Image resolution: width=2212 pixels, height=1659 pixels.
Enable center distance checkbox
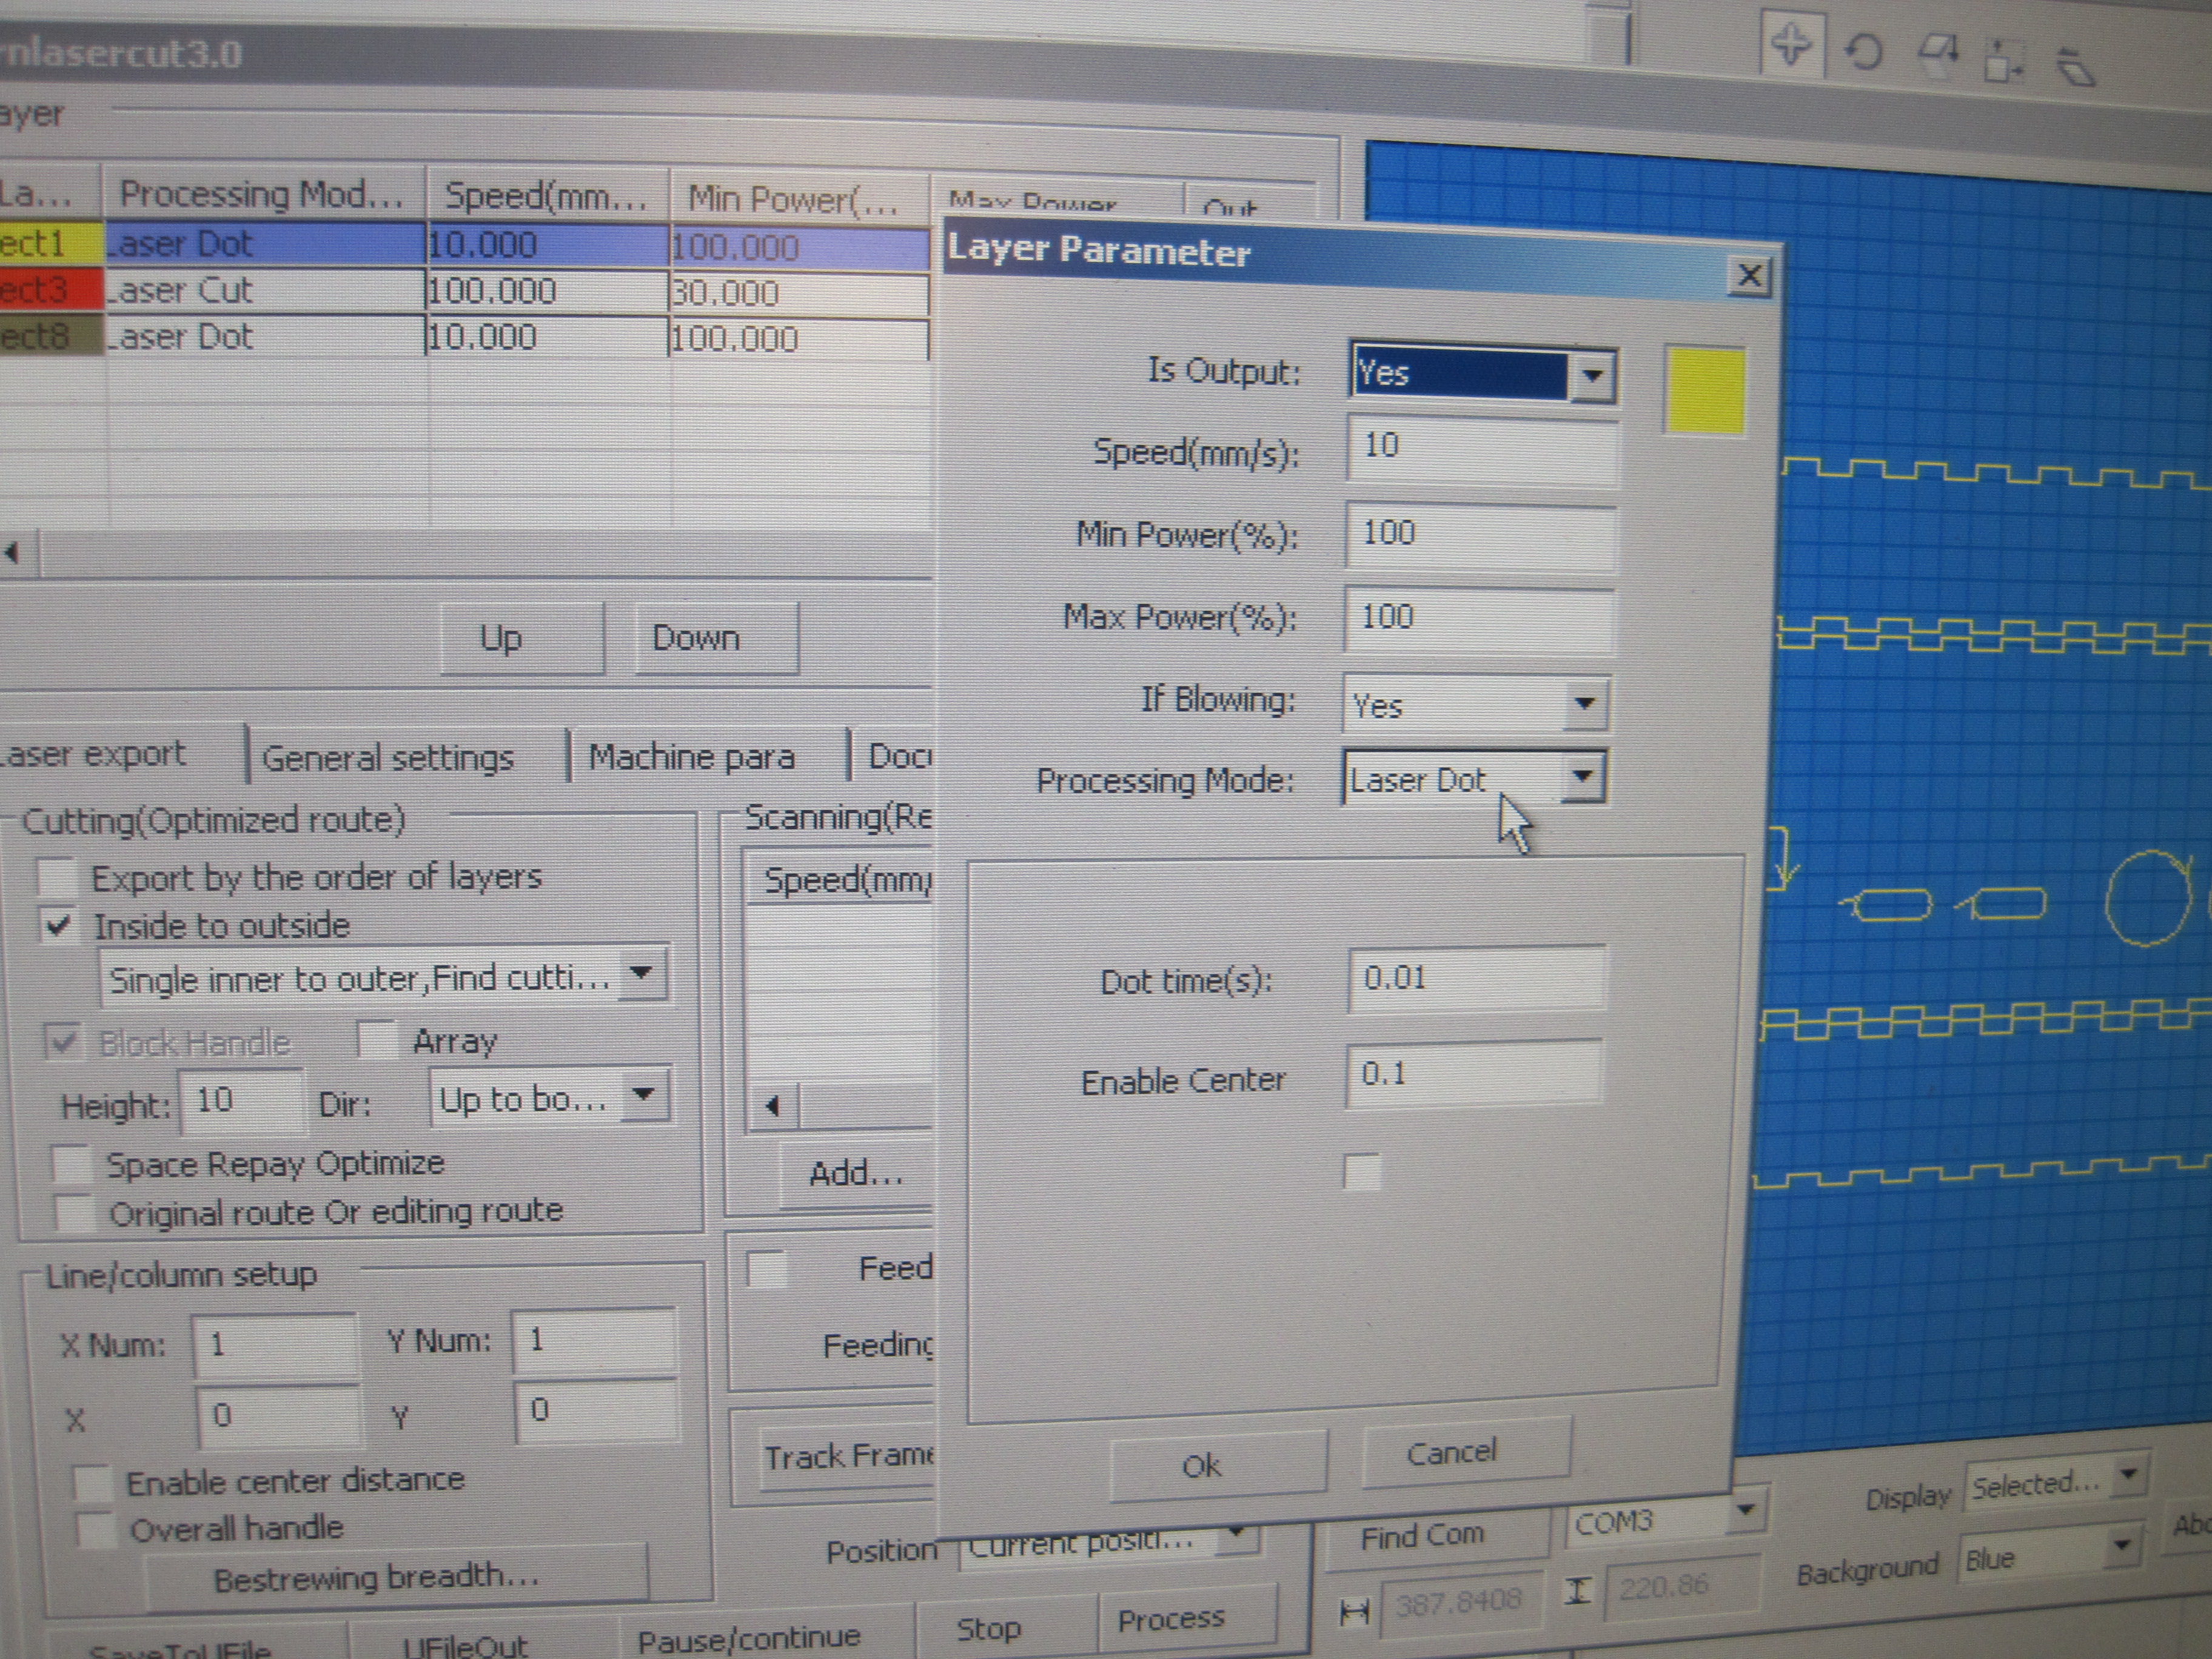(92, 1482)
